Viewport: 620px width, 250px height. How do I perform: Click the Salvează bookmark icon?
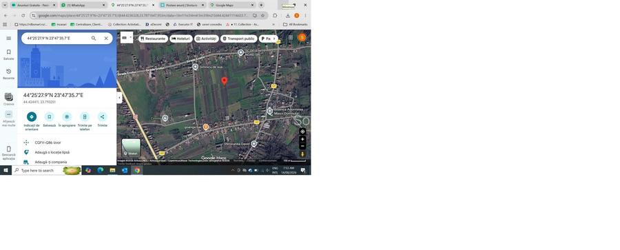coord(50,116)
